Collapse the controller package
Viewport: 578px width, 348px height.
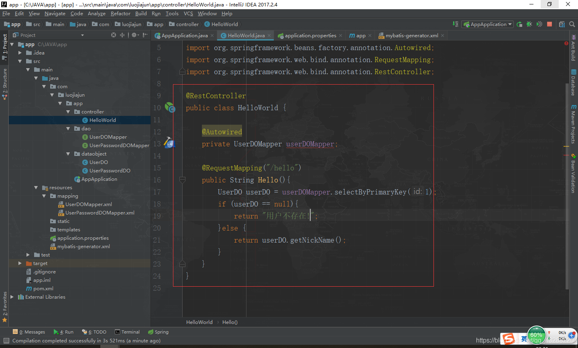point(68,111)
